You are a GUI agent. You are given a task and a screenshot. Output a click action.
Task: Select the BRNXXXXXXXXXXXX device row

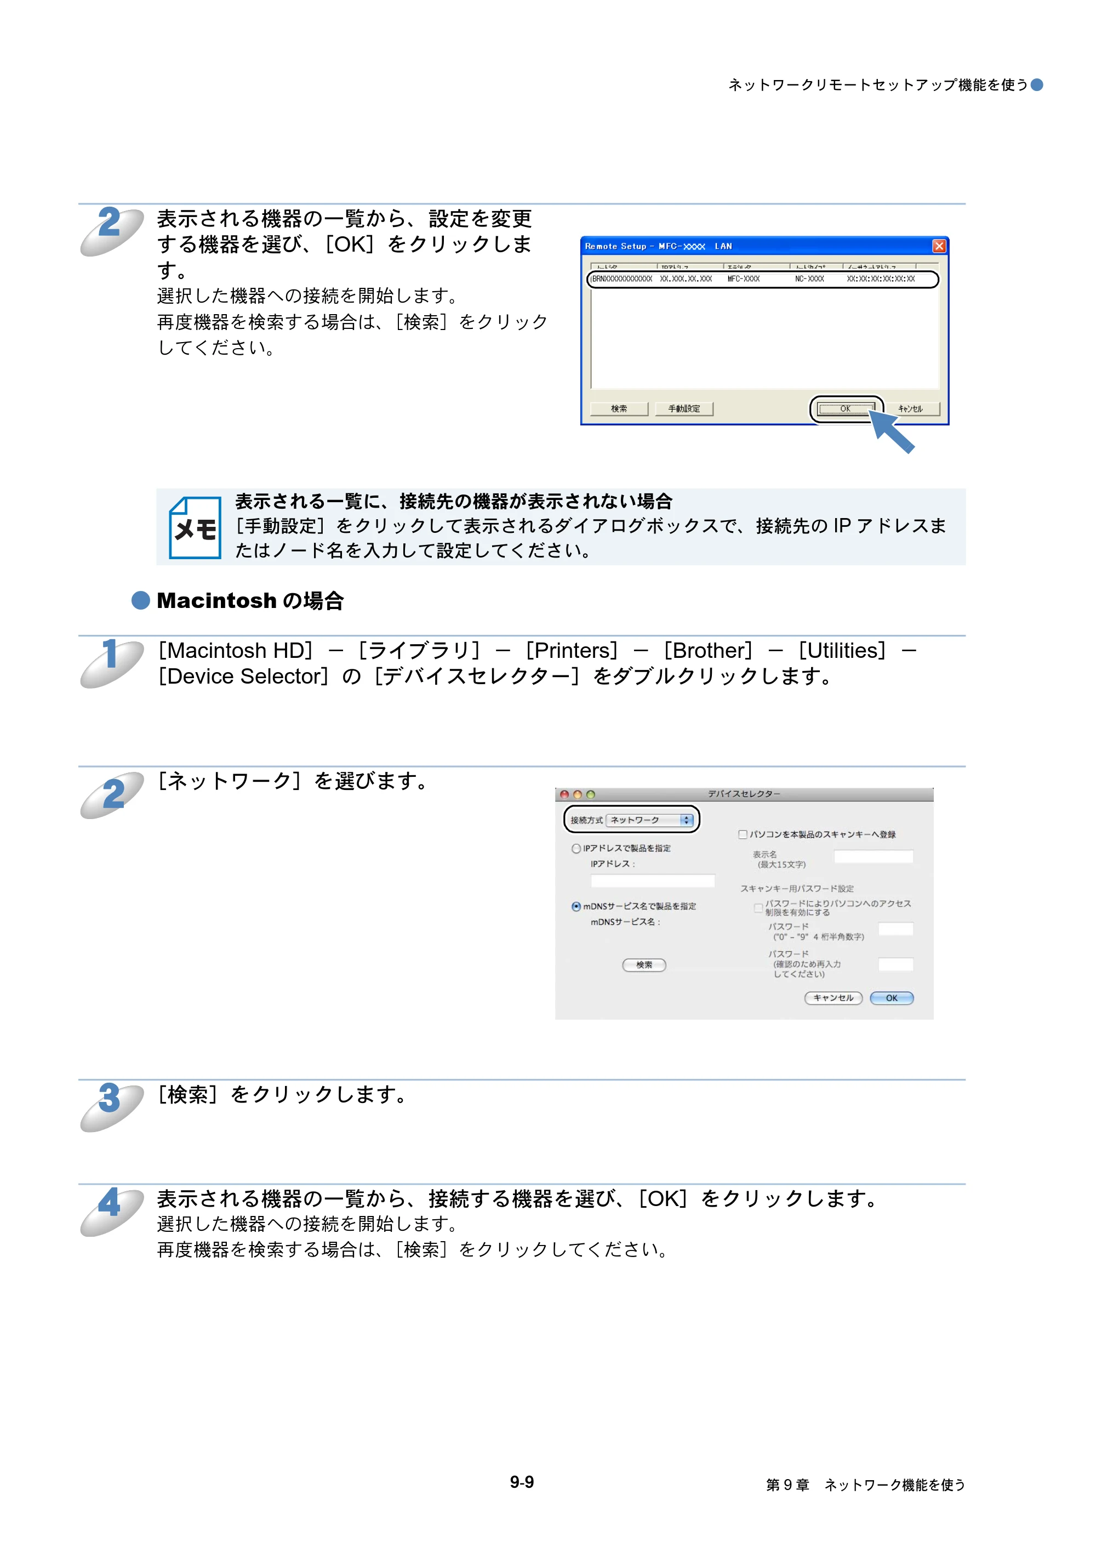763,279
